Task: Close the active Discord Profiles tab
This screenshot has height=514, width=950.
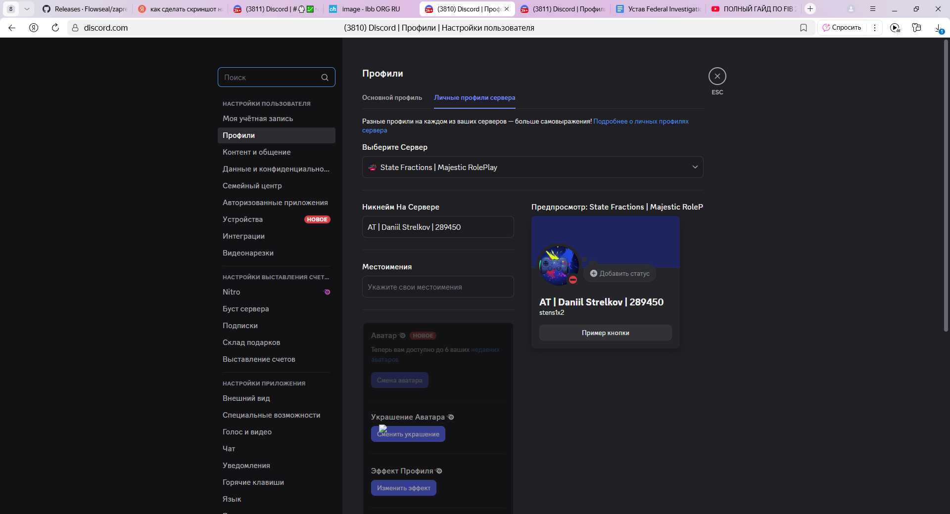Action: point(507,9)
